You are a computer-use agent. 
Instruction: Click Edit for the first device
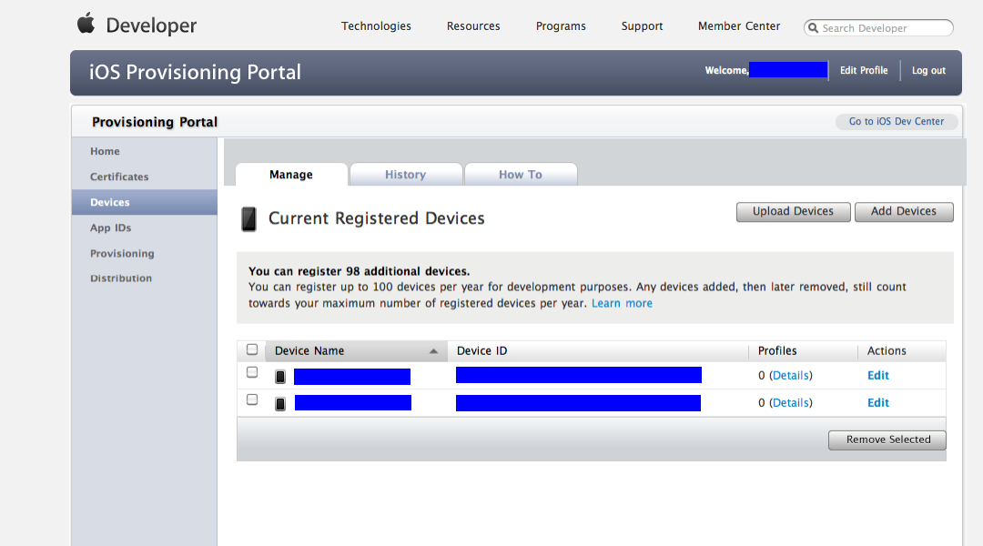pyautogui.click(x=877, y=376)
